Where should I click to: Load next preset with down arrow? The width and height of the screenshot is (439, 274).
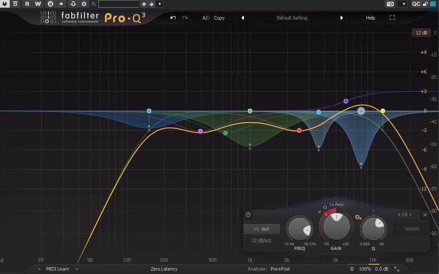151,4
